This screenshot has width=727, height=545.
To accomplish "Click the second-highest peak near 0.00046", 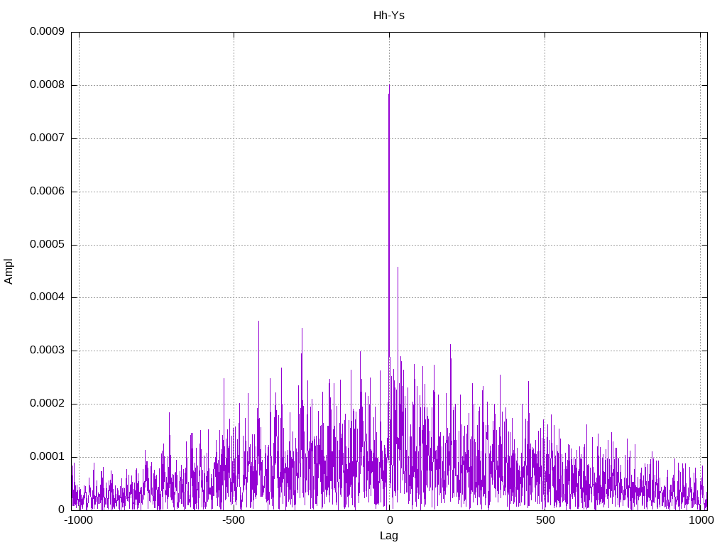I will tap(398, 268).
